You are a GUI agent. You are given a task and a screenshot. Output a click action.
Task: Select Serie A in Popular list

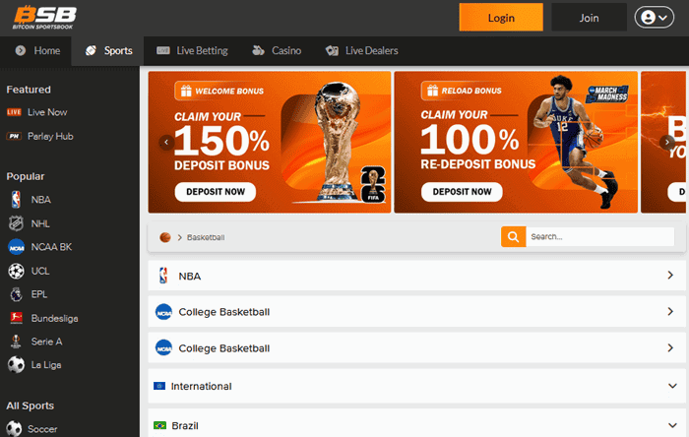pos(46,342)
